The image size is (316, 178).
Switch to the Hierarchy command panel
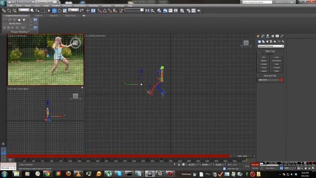(268, 36)
